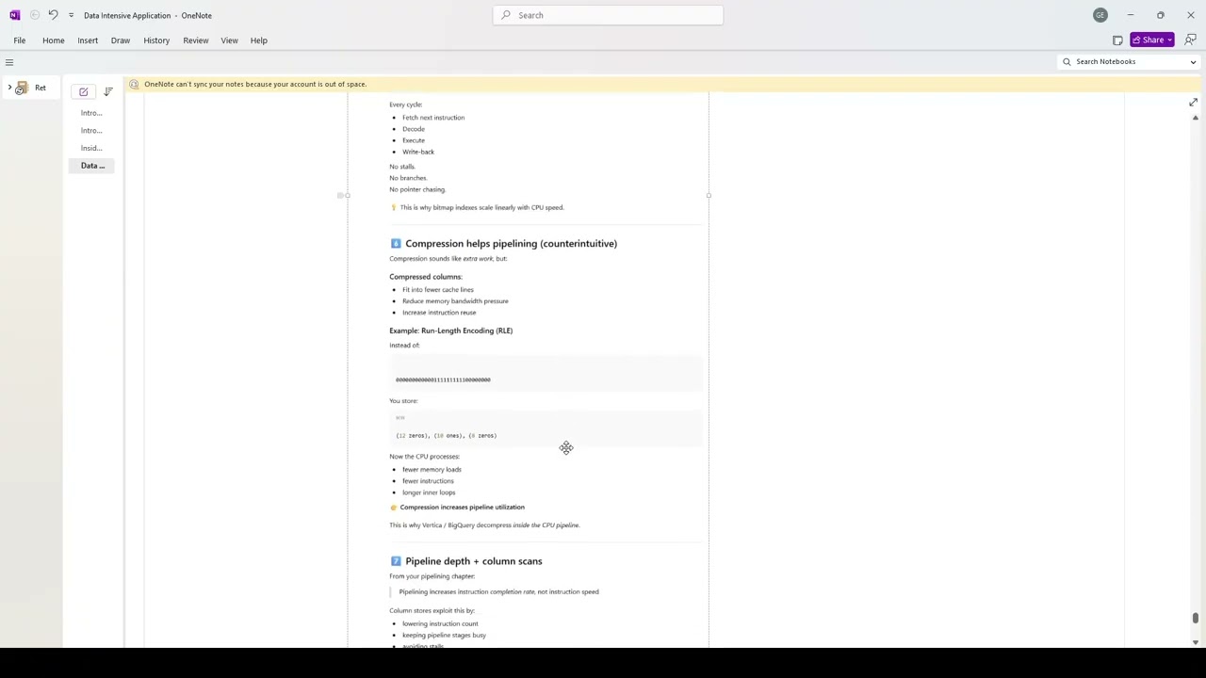
Task: Click the Back navigation arrow
Action: (35, 15)
